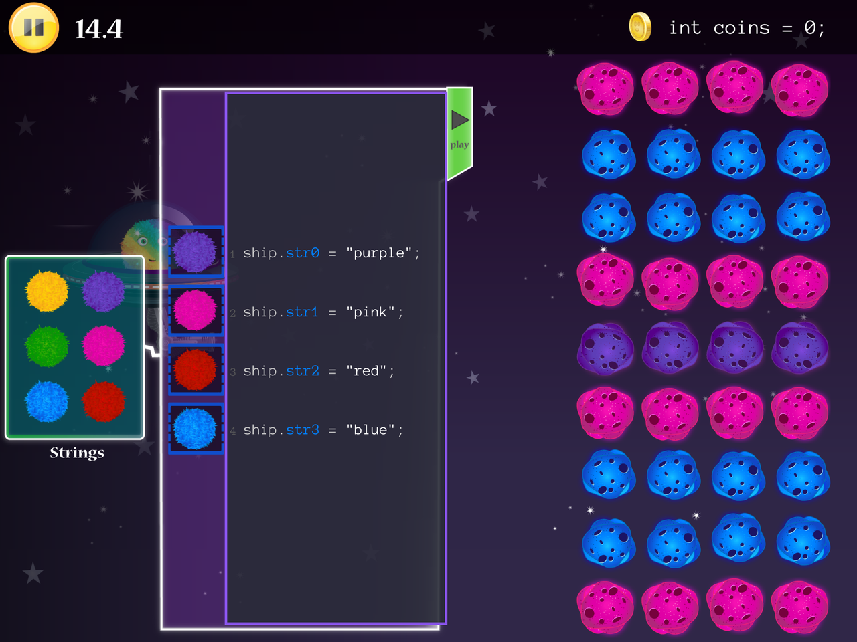Screen dimensions: 857x642
Task: Select the yellow fuzzy ball in Strings panel
Action: pyautogui.click(x=47, y=291)
